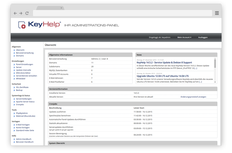
Task: Open Standard Index Seite
Action: coord(25,130)
